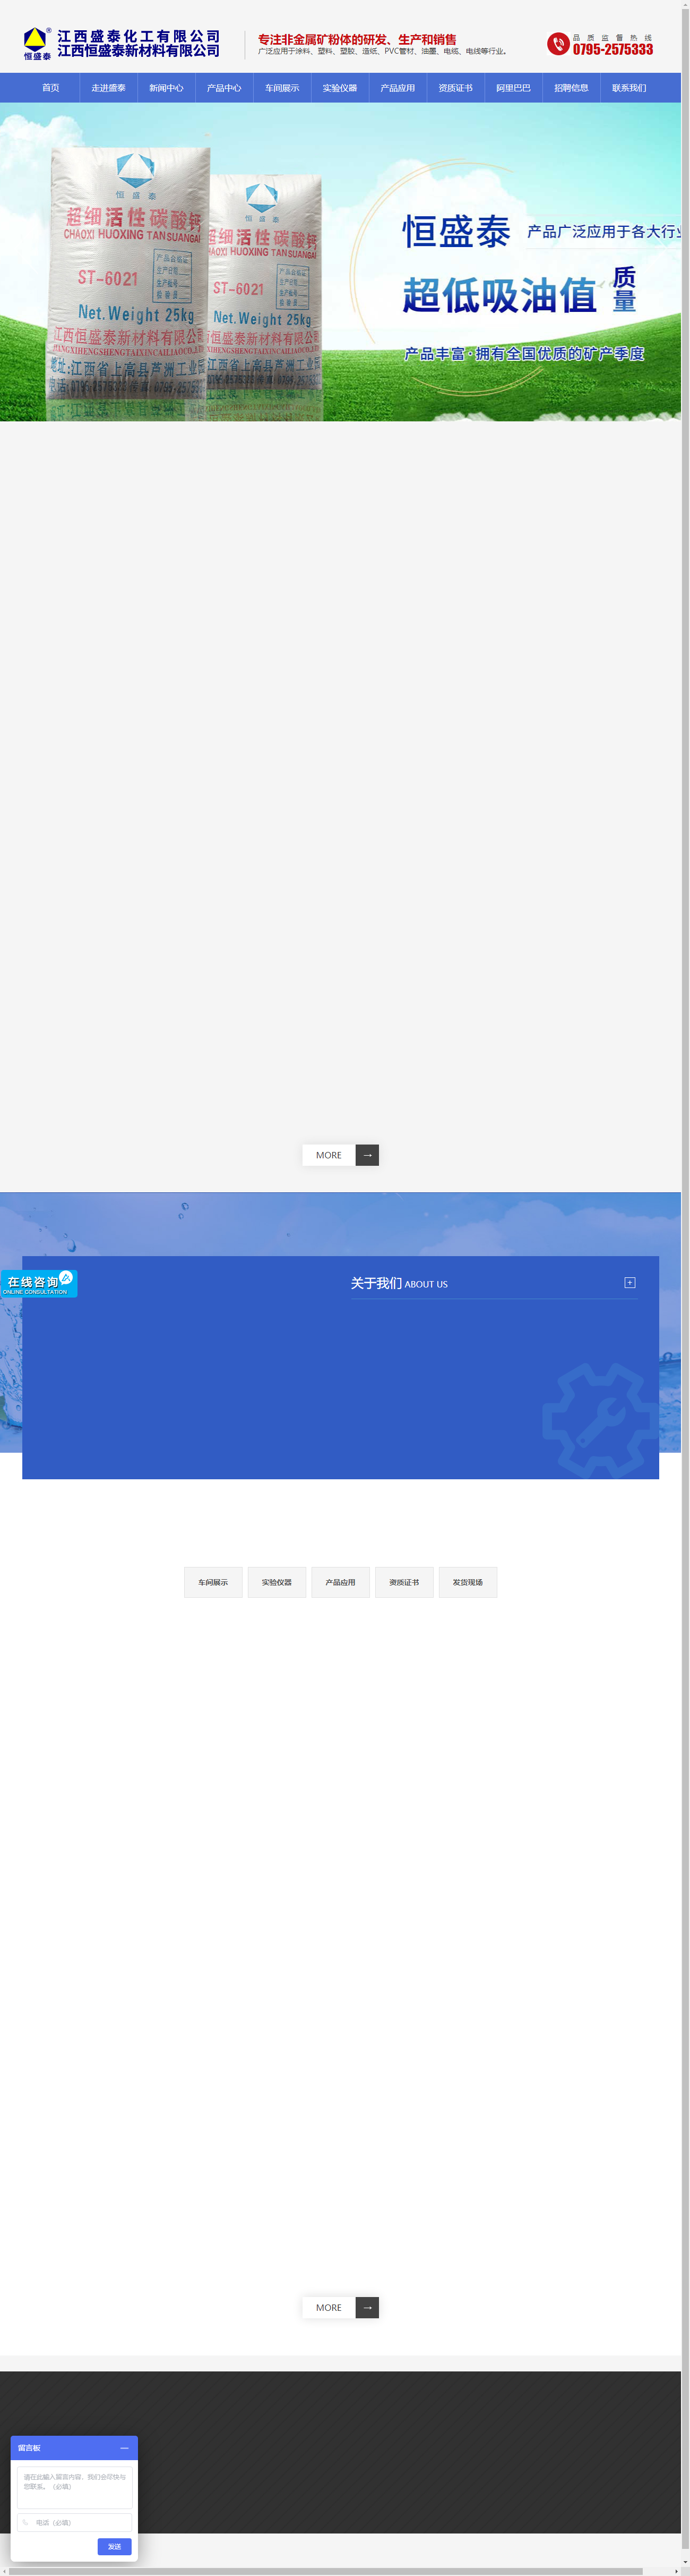
Task: Select 产品中心 in the navigation bar
Action: click(x=225, y=88)
